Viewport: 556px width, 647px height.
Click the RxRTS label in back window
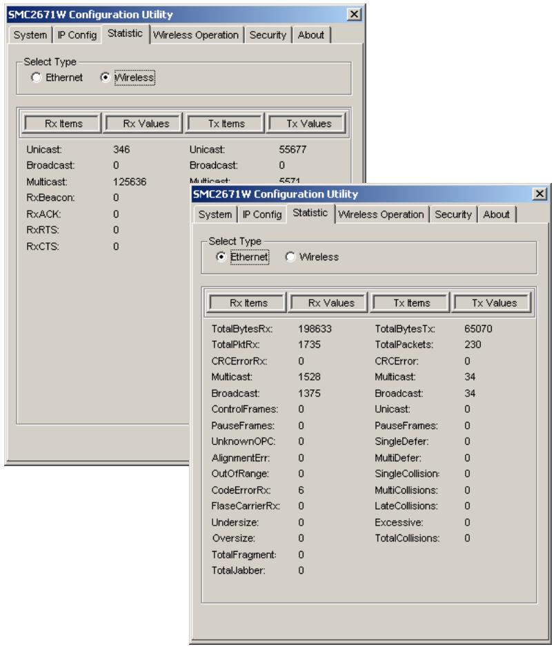pyautogui.click(x=43, y=230)
